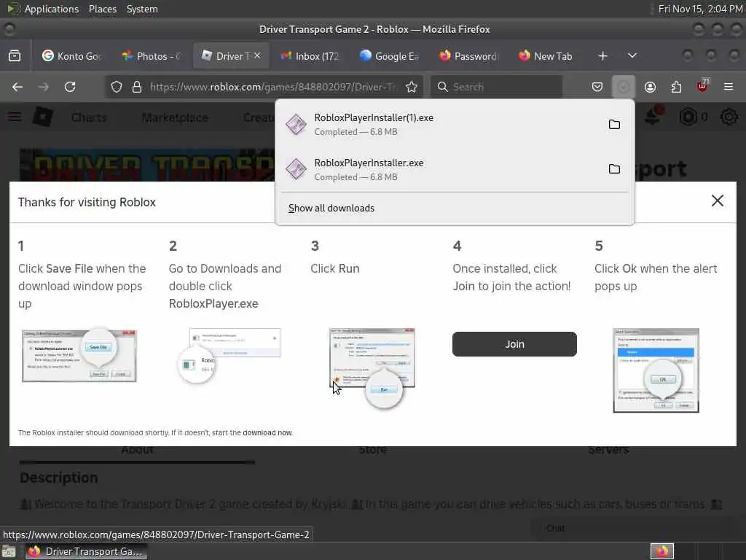Open containing folder for RobloxPlayerInstaller(1).exe
Image resolution: width=746 pixels, height=560 pixels.
(614, 124)
